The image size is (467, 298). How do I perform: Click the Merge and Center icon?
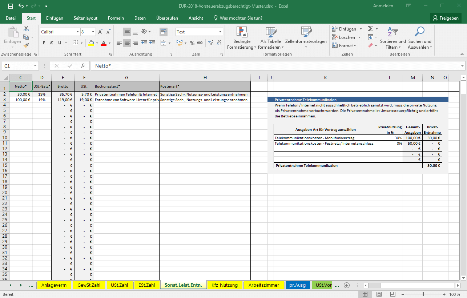coord(163,43)
